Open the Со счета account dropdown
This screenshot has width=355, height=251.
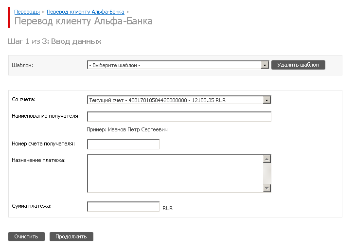179,100
